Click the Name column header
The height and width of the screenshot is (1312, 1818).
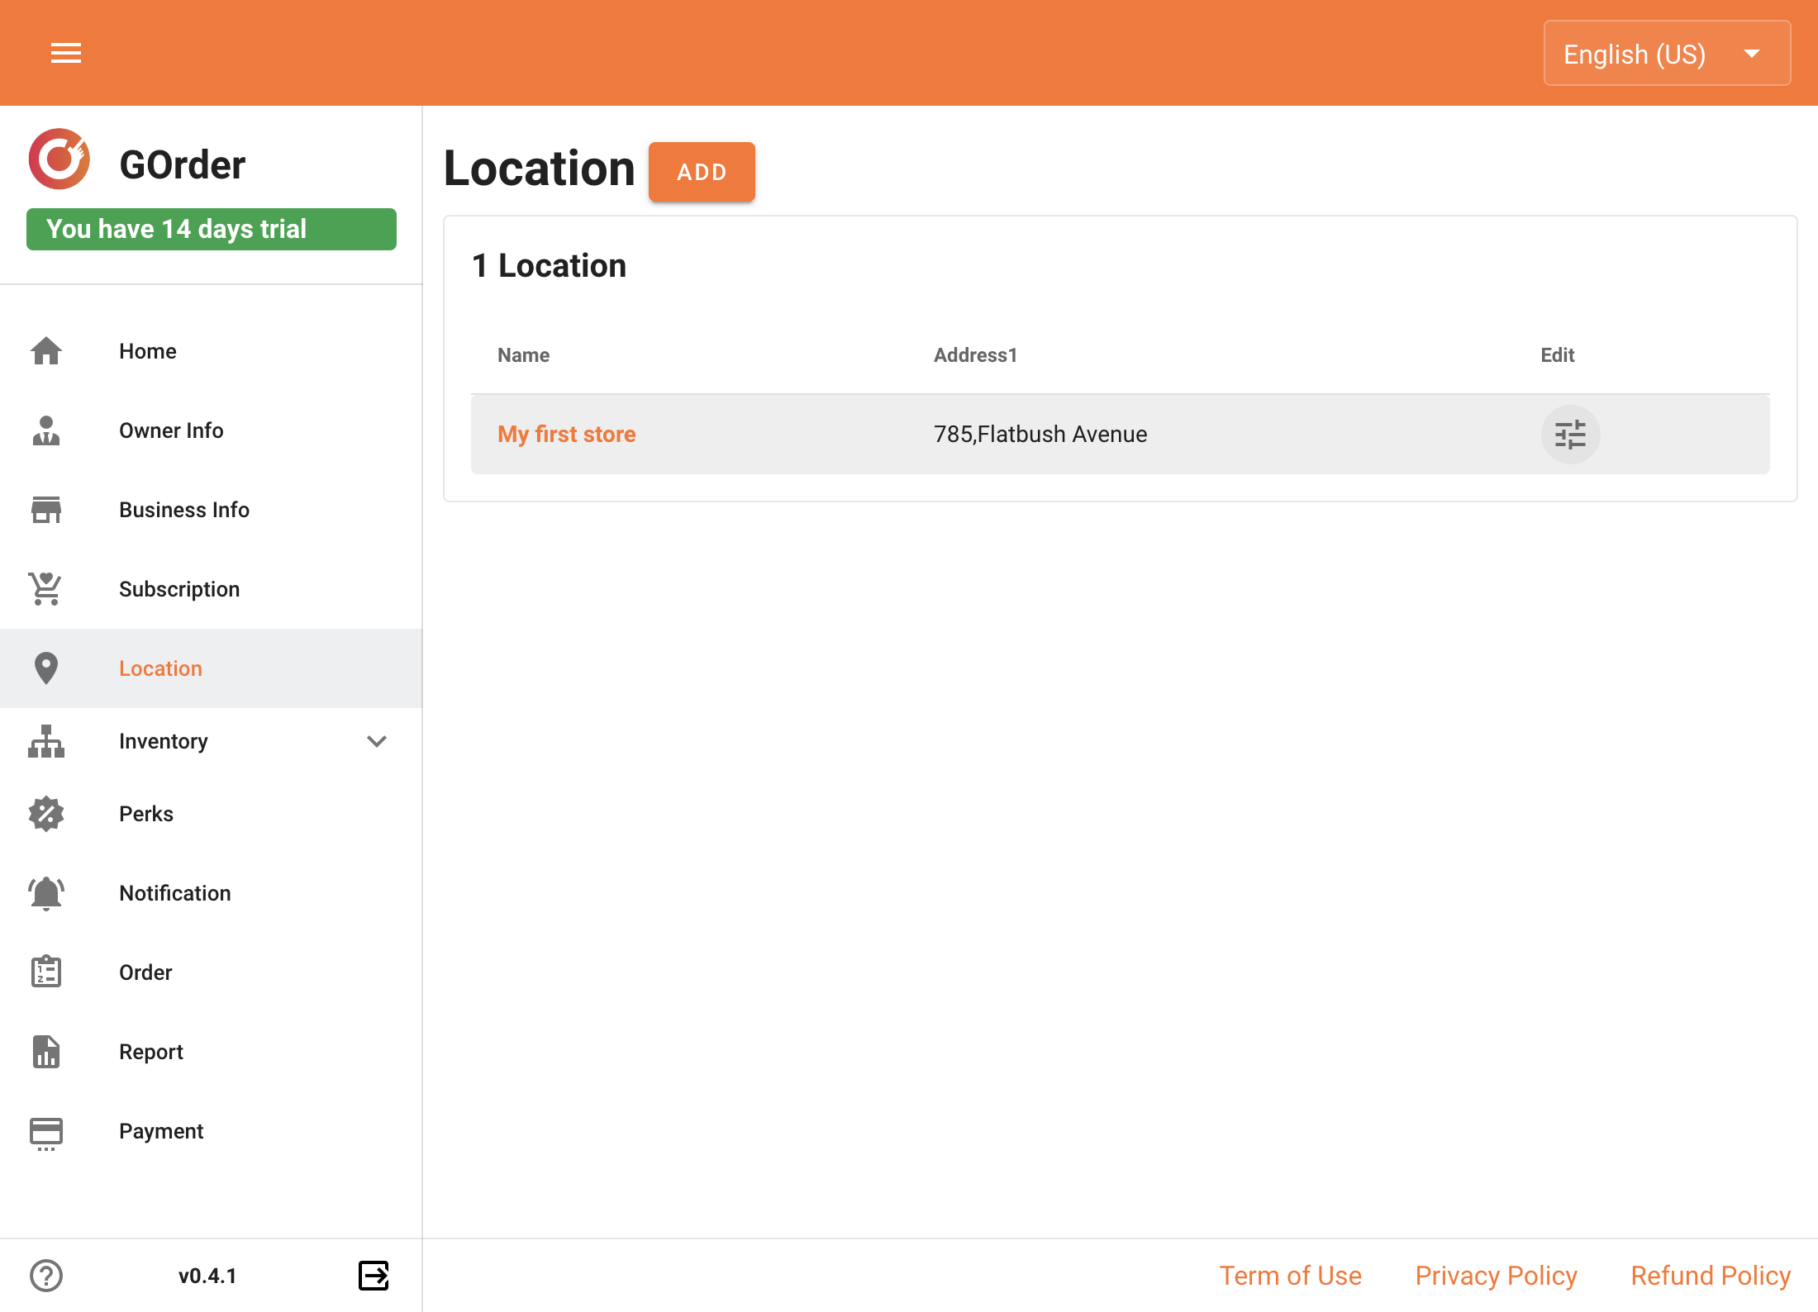coord(524,355)
